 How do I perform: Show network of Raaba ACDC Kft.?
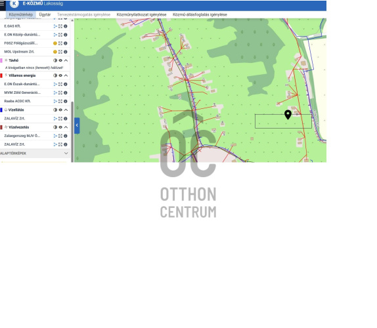point(55,101)
